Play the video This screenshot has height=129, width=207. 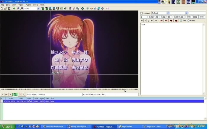pyautogui.click(x=2, y=94)
